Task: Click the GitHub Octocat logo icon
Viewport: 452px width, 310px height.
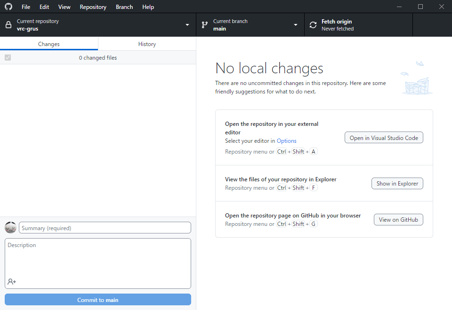Action: (x=8, y=7)
